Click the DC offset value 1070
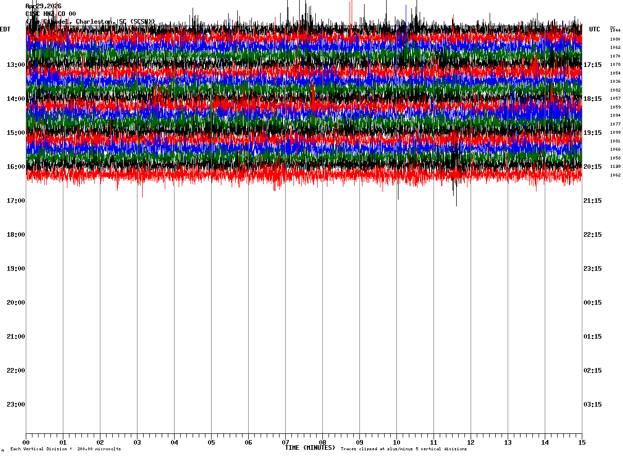Image resolution: width=623 pixels, height=456 pixels. (615, 56)
